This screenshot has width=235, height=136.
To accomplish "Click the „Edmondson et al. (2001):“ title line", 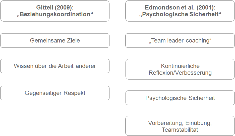I will tap(180, 7).
